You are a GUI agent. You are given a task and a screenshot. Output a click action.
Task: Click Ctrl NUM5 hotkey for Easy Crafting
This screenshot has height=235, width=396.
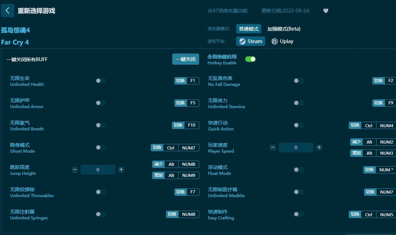372,214
